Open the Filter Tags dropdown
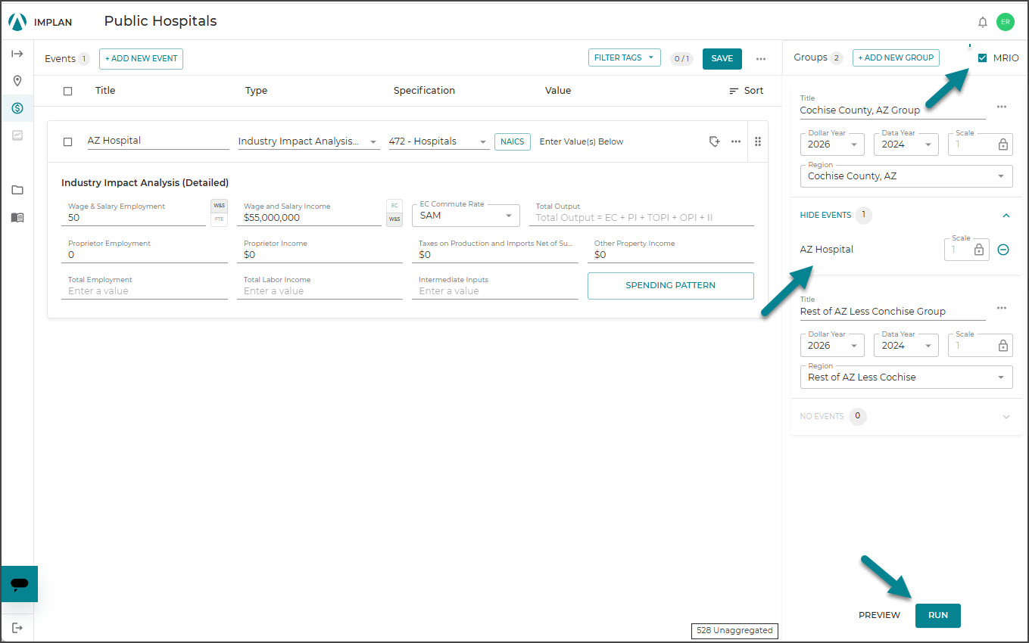This screenshot has height=643, width=1029. pos(624,57)
